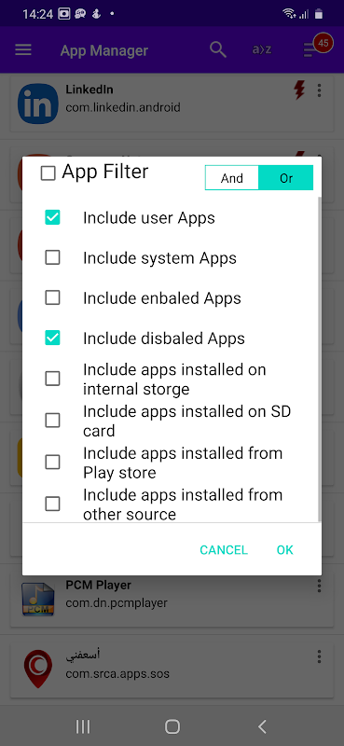The width and height of the screenshot is (344, 746).
Task: Uncheck Include disbaled Apps
Action: [x=52, y=338]
